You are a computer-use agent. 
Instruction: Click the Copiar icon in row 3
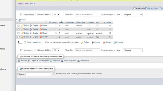(31, 33)
